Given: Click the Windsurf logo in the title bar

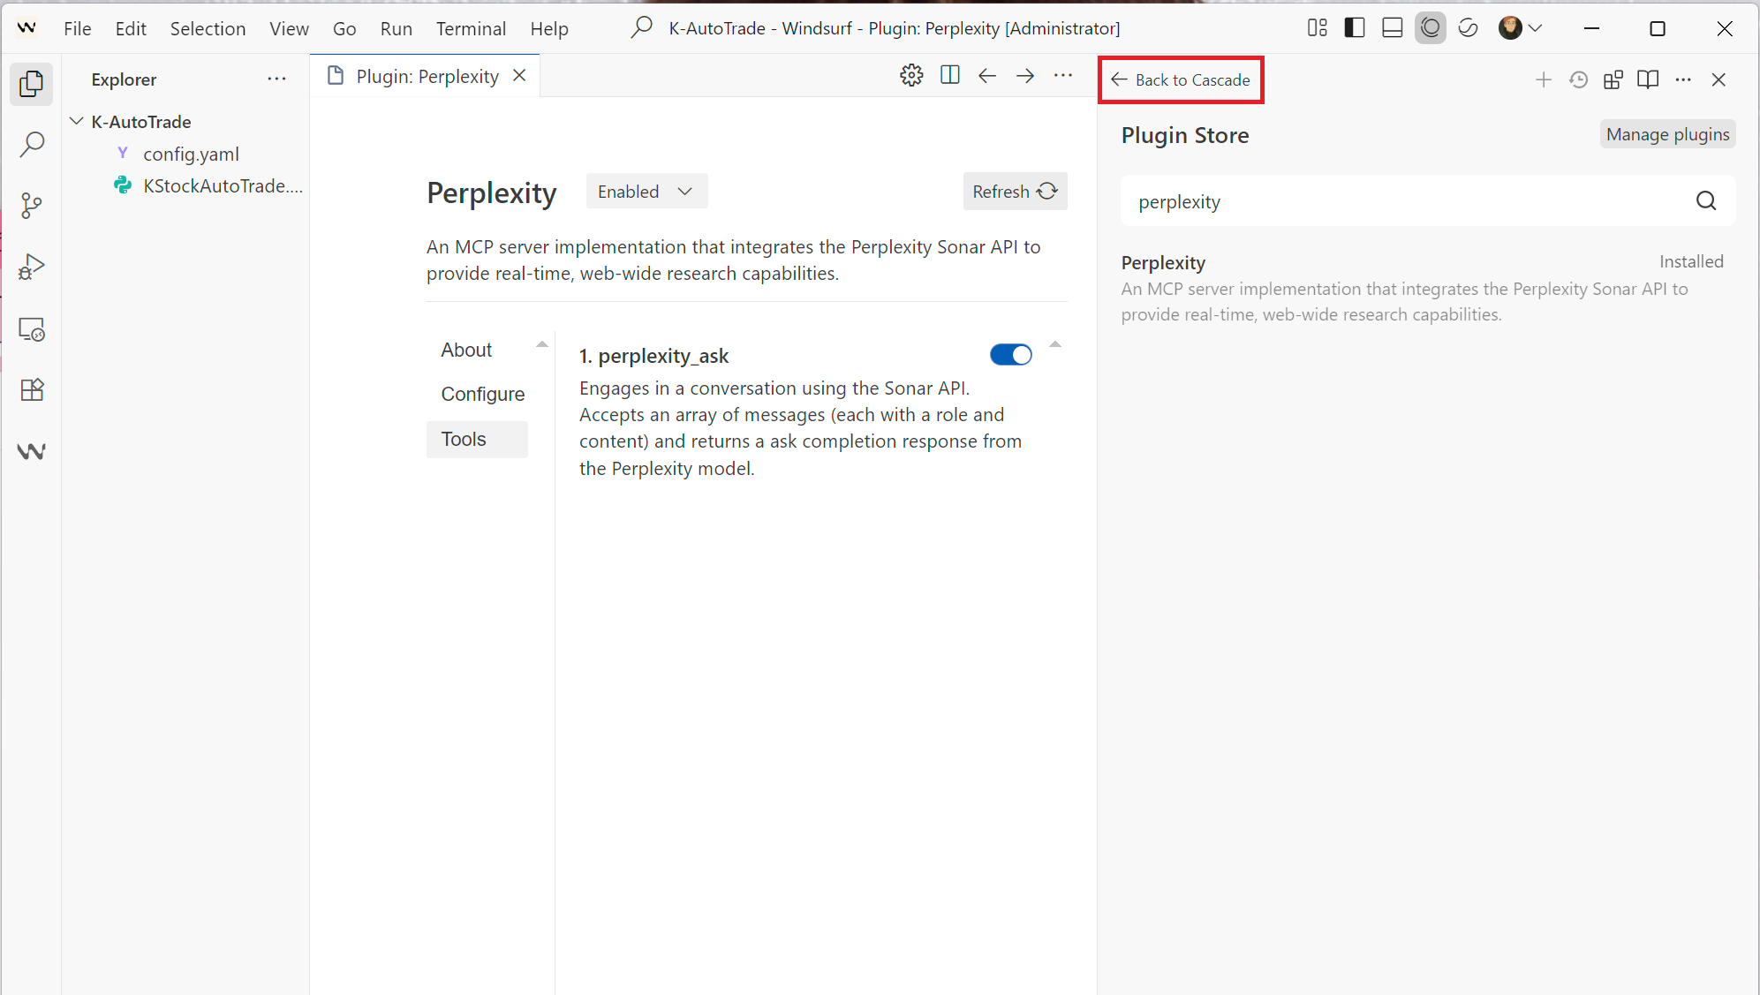Looking at the screenshot, I should [26, 28].
